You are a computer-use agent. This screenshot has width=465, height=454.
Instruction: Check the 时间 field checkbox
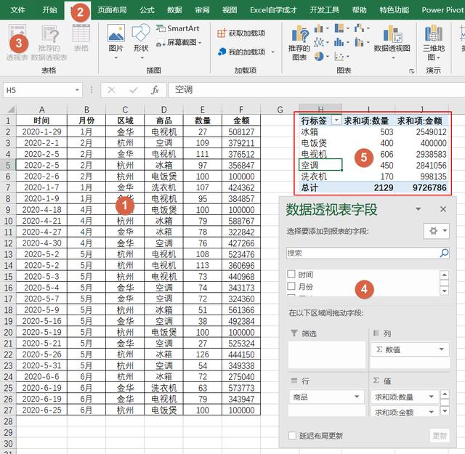click(x=291, y=274)
